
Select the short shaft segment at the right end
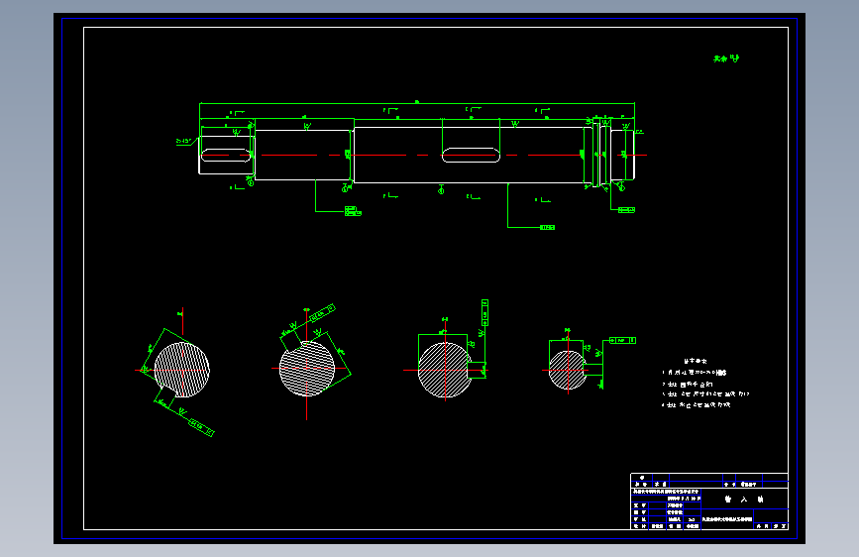coord(622,156)
